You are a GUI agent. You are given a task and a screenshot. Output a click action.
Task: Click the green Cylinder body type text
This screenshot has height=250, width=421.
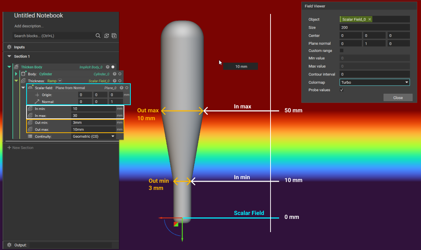pyautogui.click(x=46, y=74)
